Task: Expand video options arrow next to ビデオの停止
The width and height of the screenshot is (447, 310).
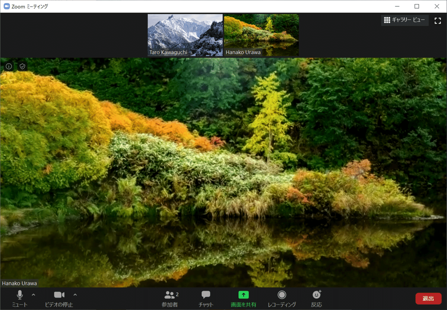Action: (75, 295)
